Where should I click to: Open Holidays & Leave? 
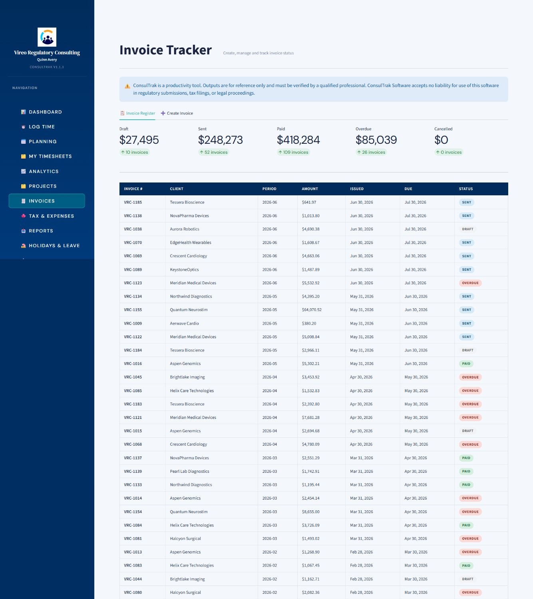47,246
